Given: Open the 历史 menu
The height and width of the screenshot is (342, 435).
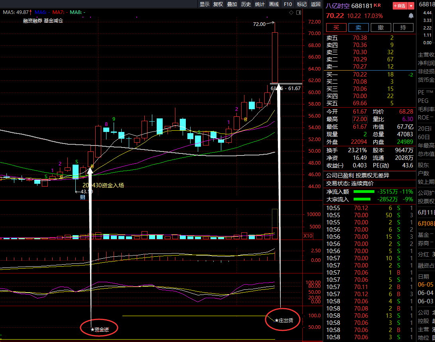Looking at the screenshot, I should point(246,4).
